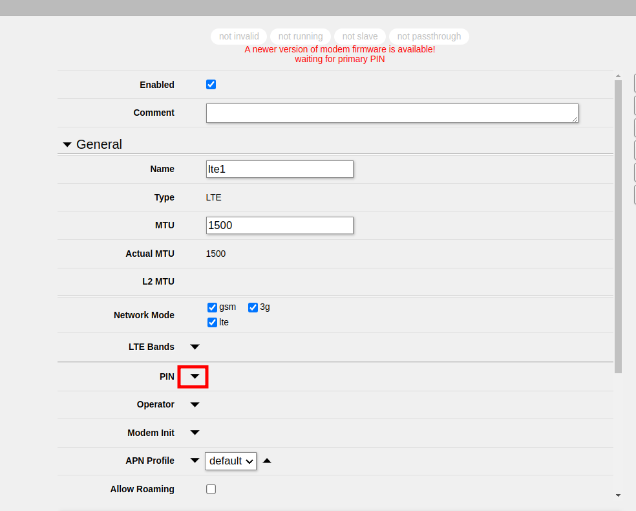
Task: Expand the Modem Init field arrow
Action: point(195,433)
